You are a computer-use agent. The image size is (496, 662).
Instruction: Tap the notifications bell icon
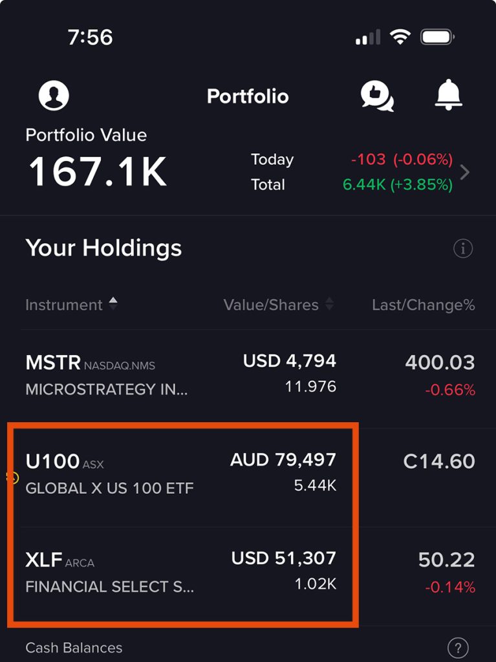[x=449, y=94]
